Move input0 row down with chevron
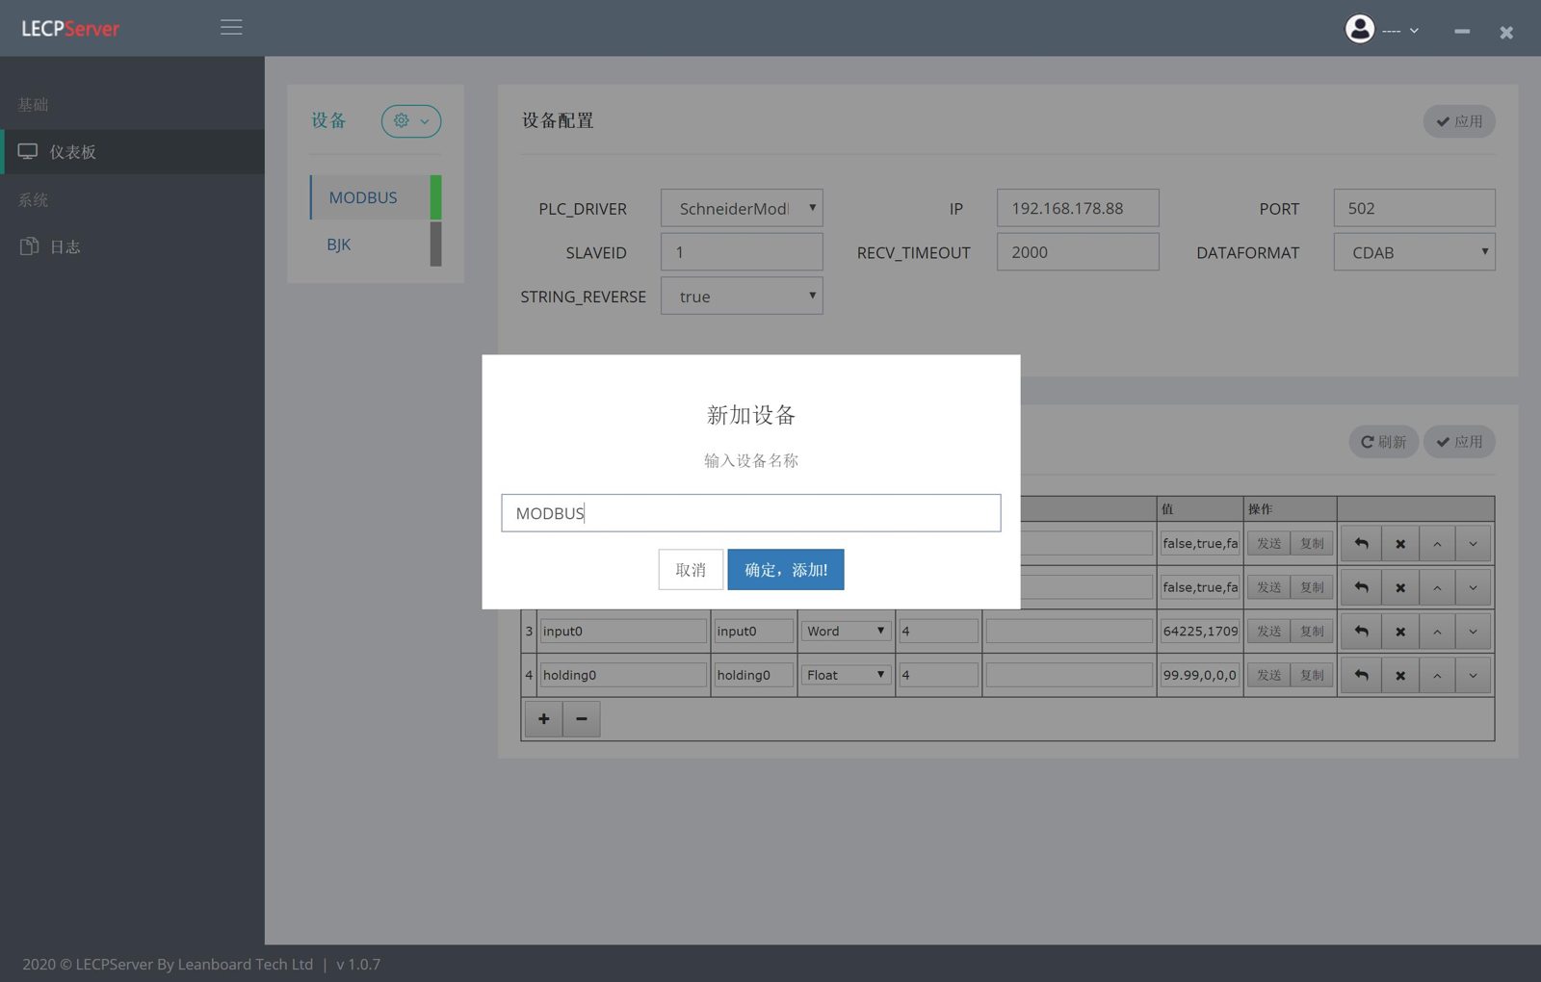This screenshot has width=1541, height=982. [x=1474, y=632]
